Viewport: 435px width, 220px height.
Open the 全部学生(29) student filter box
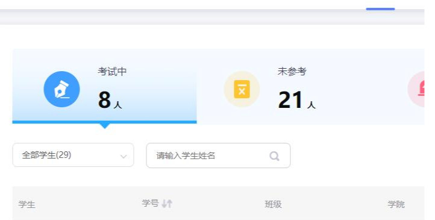coord(74,155)
